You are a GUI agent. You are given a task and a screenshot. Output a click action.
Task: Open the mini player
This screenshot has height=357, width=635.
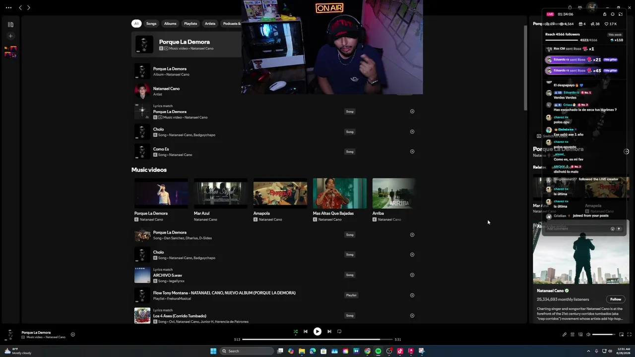tap(621, 335)
